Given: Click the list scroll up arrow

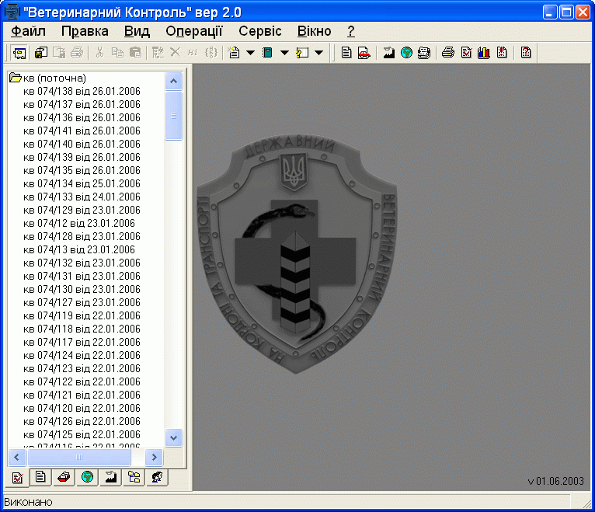Looking at the screenshot, I should pos(174,81).
